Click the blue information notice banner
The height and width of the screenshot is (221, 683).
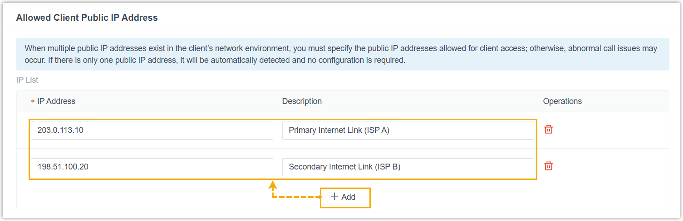point(342,54)
